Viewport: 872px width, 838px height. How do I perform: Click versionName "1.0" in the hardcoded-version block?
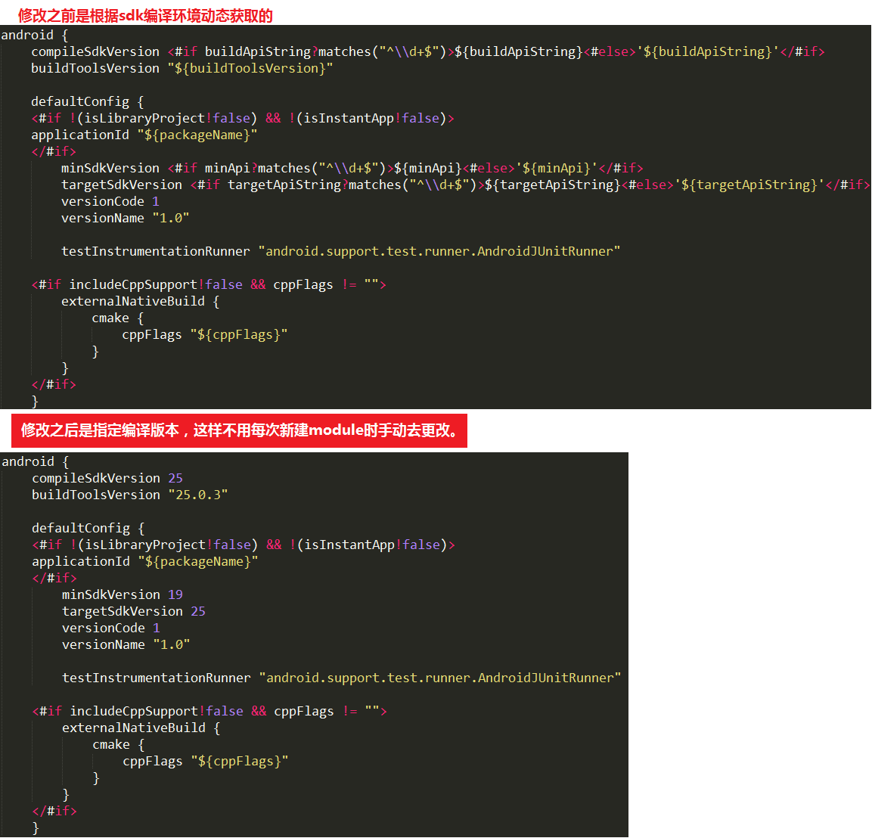pos(126,644)
